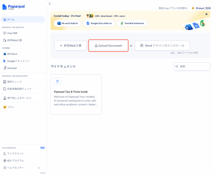The image size is (213, 175).
Task: Click Google Docs Add-on banner button
Action: [99, 23]
